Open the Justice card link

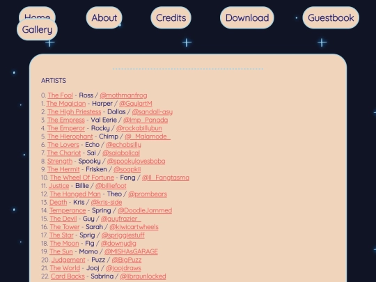tap(58, 186)
